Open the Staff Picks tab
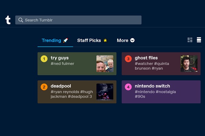 (92, 40)
